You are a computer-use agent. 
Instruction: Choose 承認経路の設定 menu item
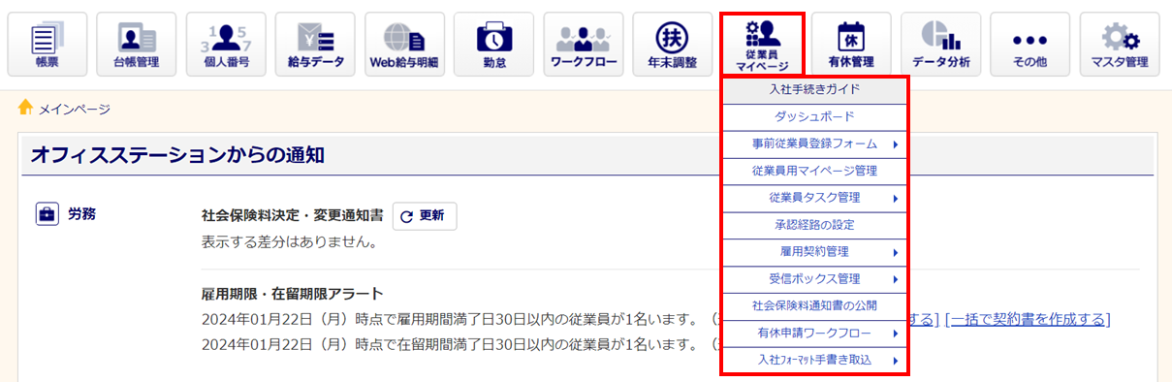pos(815,225)
